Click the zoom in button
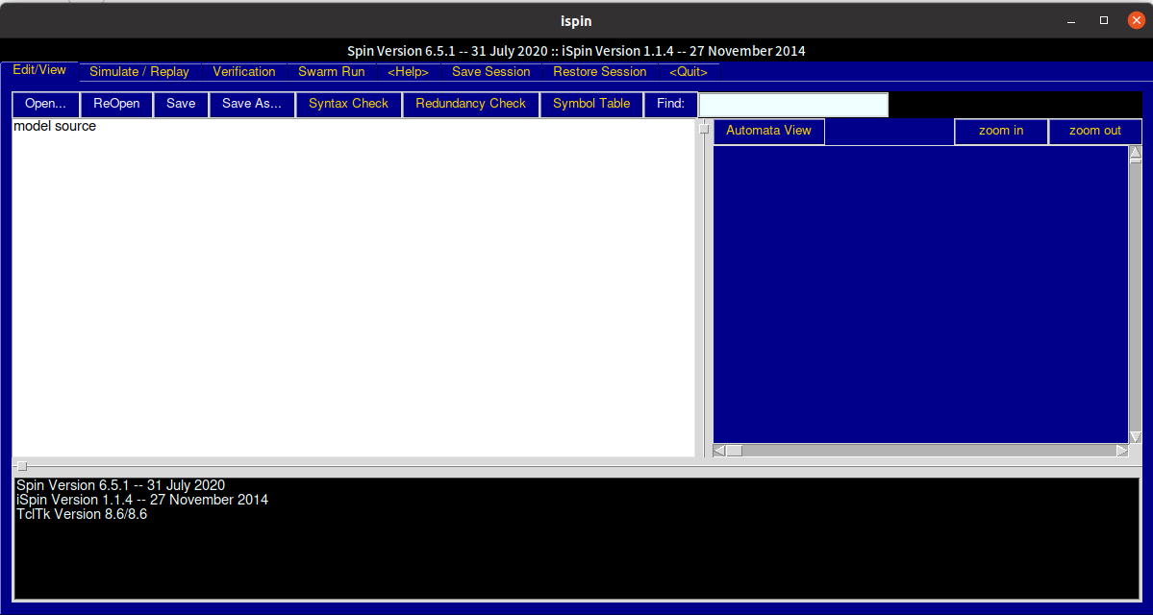 coord(1001,132)
